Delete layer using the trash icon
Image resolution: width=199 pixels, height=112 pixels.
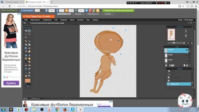tap(187, 65)
